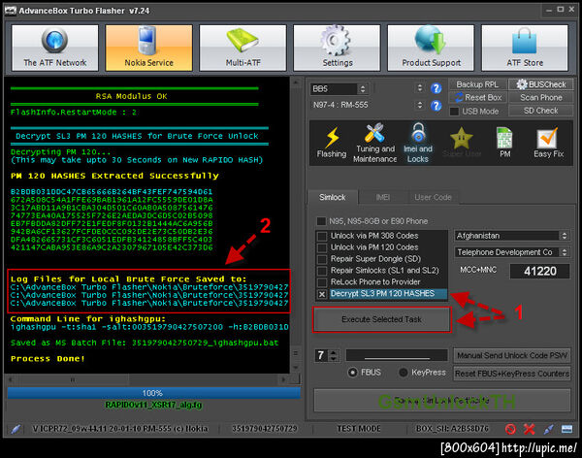Click 'PM 120 HASHES Extracted Successfully' line
582x458 pixels.
114,176
